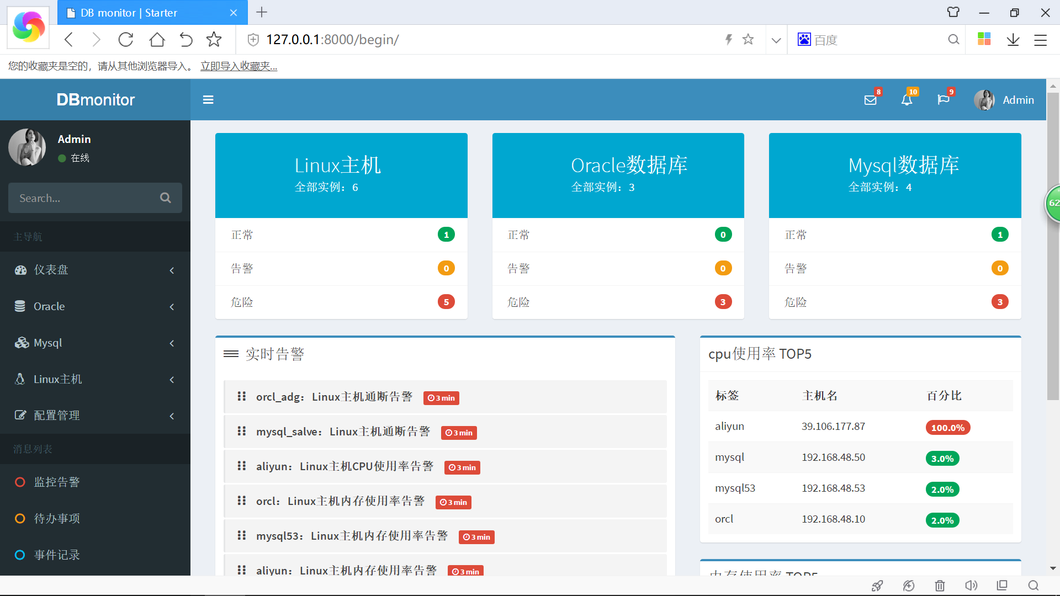Open the notifications bell icon

pos(907,100)
